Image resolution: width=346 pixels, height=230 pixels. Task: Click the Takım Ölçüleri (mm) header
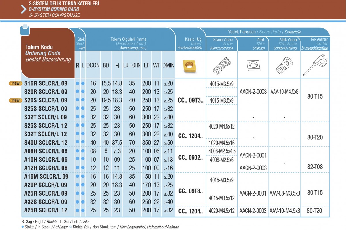(x=128, y=39)
